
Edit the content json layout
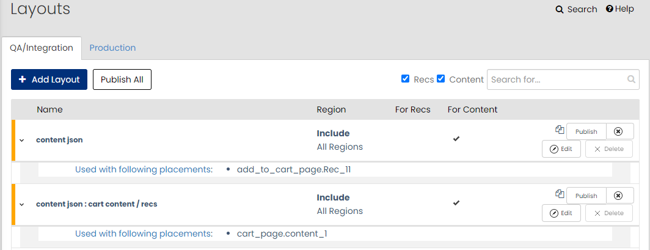[x=561, y=149]
